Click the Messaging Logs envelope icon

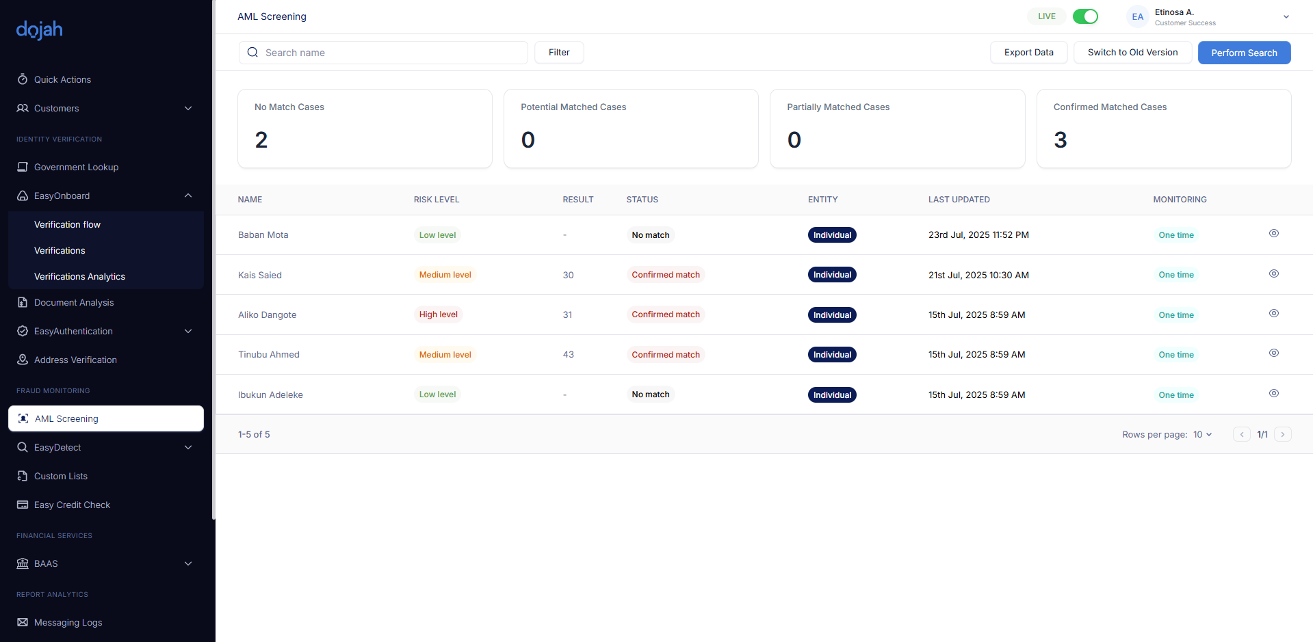[23, 622]
